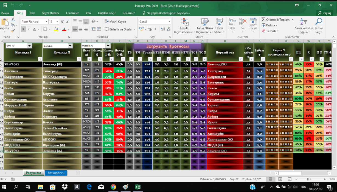Expand the Birleştir ve Ortala dropdown arrow
Viewport: 337px width, 192px height.
pyautogui.click(x=134, y=29)
